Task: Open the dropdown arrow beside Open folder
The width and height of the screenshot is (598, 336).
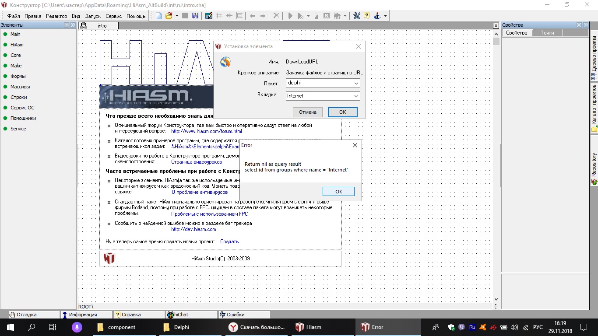Action: (177, 16)
